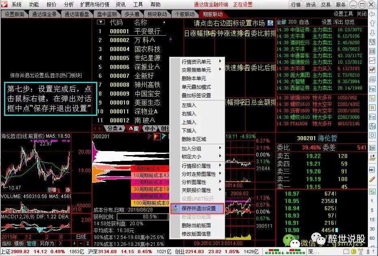Click the F12 trading icon
378x256 pixels.
372,117
